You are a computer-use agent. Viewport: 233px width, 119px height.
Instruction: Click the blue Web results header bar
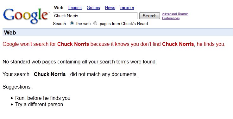click(118, 32)
